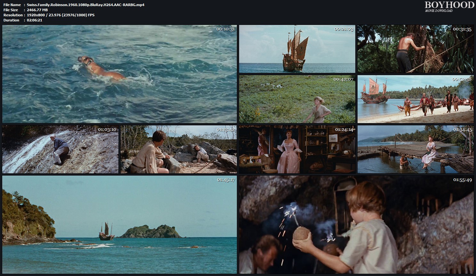Click the 00:31:35 timestamp label
Image resolution: width=476 pixels, height=276 pixels.
click(x=462, y=29)
